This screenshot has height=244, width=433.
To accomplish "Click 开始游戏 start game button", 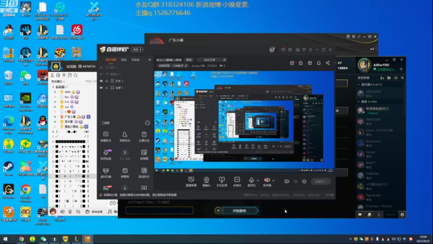I will (239, 211).
